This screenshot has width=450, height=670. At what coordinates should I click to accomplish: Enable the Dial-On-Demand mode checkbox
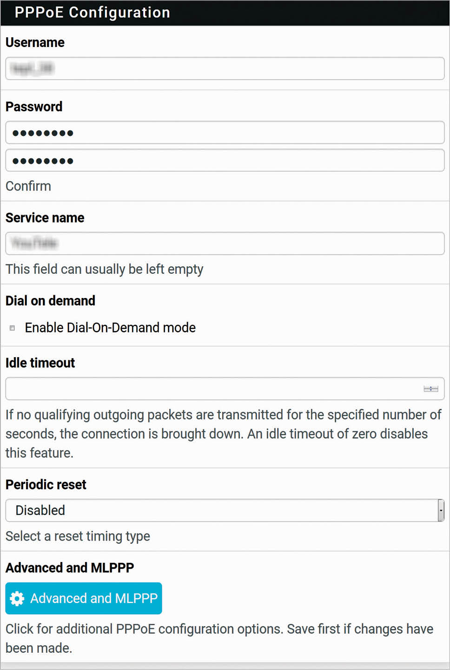click(x=13, y=328)
